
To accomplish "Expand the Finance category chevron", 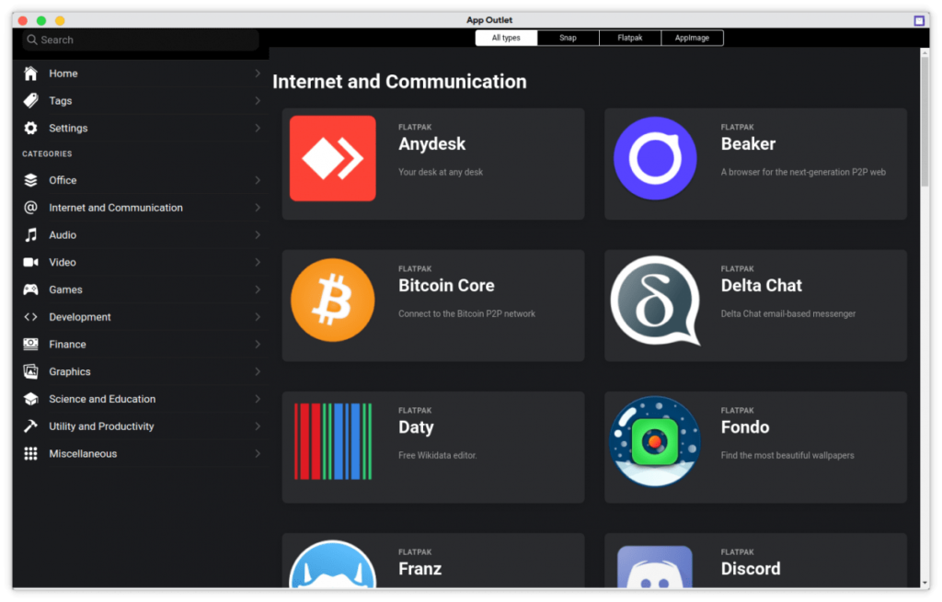I will point(258,344).
